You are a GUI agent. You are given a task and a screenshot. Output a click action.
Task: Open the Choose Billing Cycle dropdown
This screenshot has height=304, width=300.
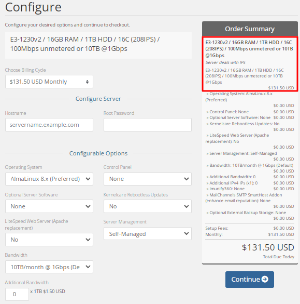click(49, 82)
